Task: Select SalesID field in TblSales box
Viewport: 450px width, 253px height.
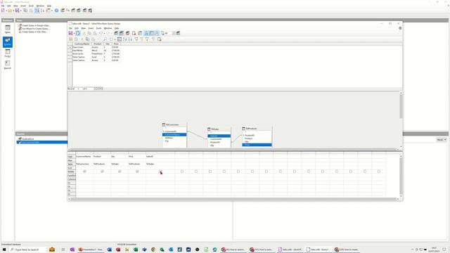Action: [x=219, y=136]
